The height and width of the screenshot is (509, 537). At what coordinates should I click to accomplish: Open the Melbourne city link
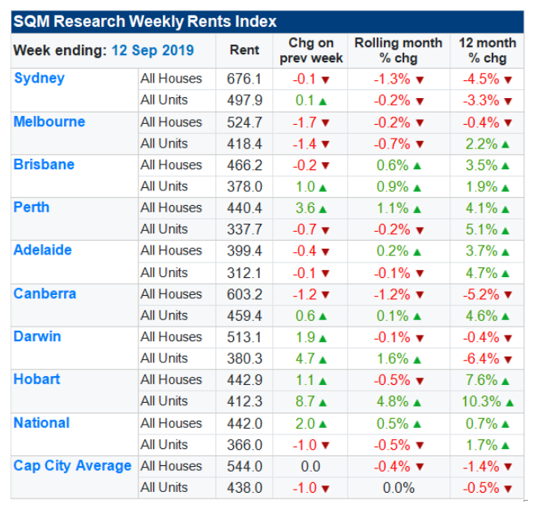coord(49,122)
